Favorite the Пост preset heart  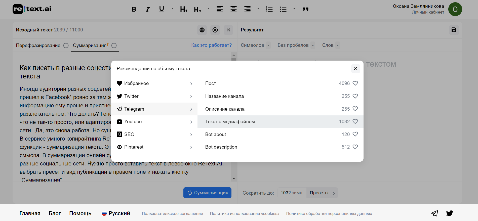click(x=355, y=83)
